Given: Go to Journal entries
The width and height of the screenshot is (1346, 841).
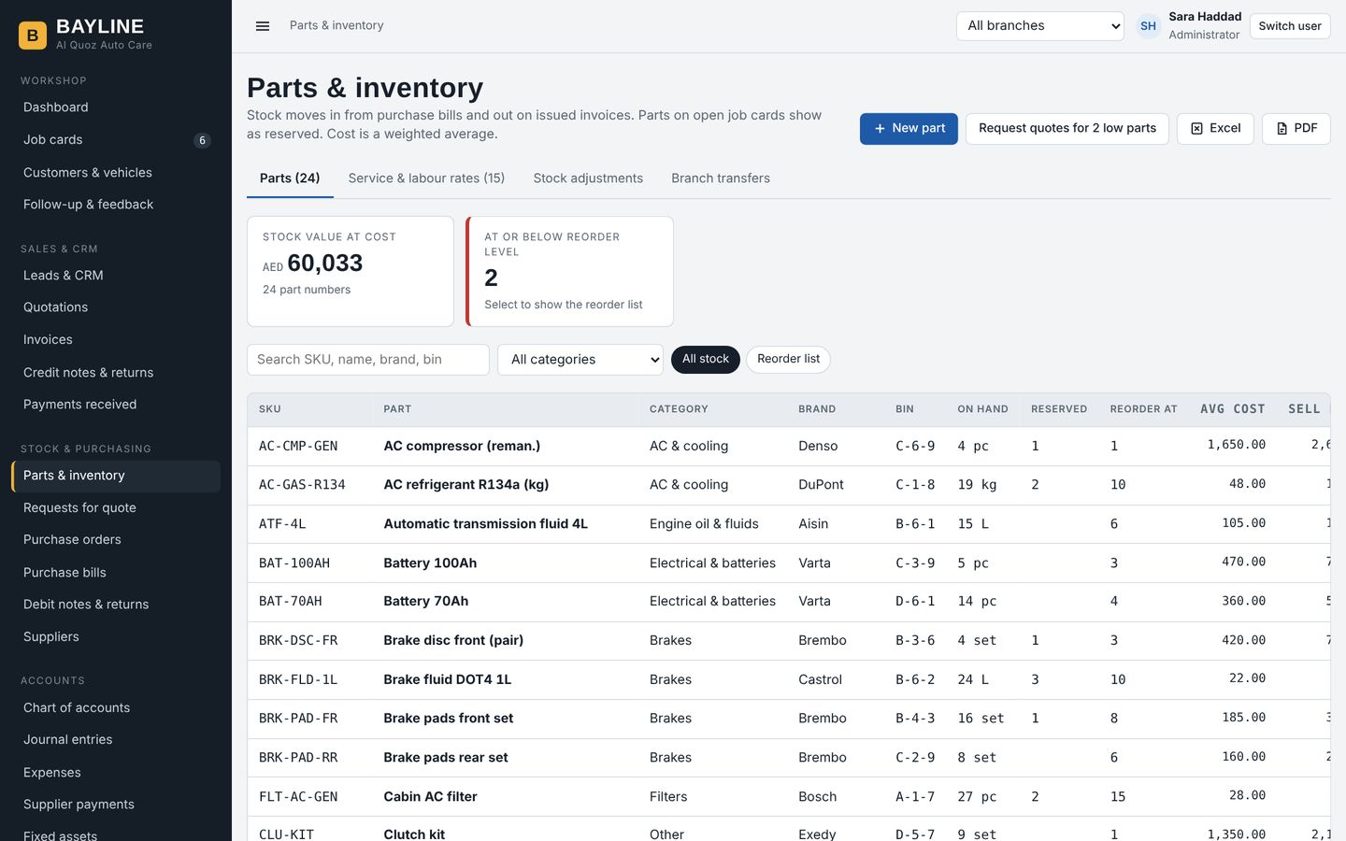Looking at the screenshot, I should [116, 740].
